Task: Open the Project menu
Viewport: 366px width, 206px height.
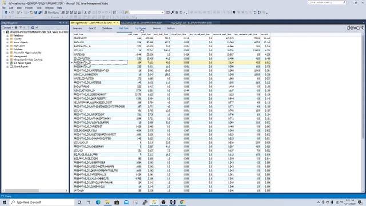Action: point(29,7)
